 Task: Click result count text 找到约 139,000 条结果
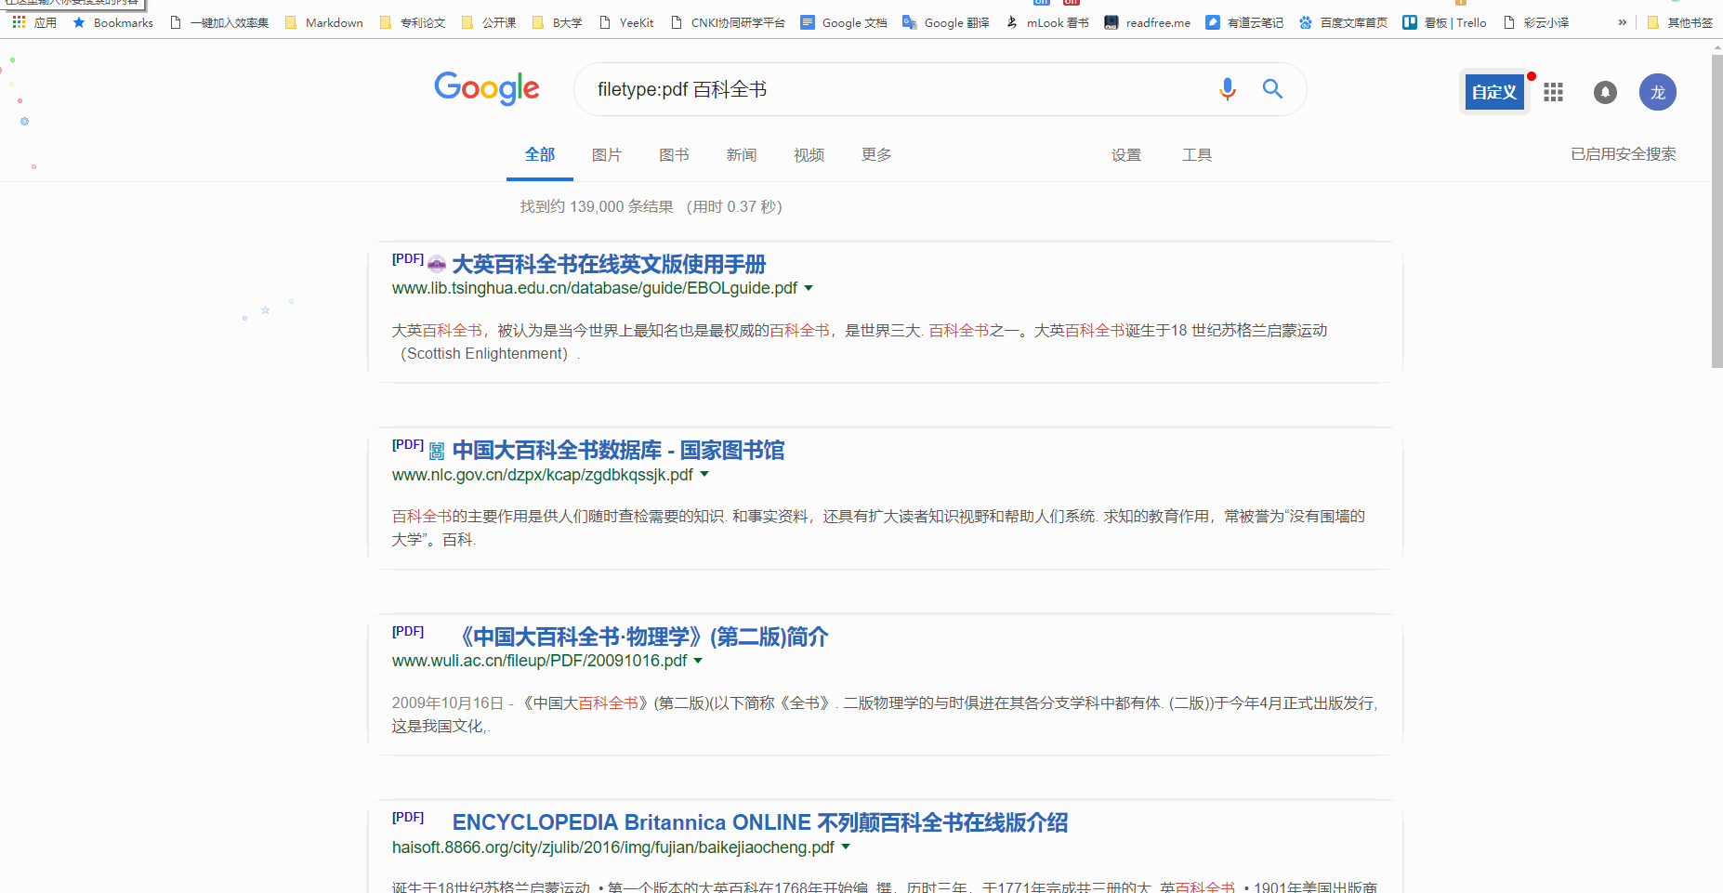tap(597, 206)
